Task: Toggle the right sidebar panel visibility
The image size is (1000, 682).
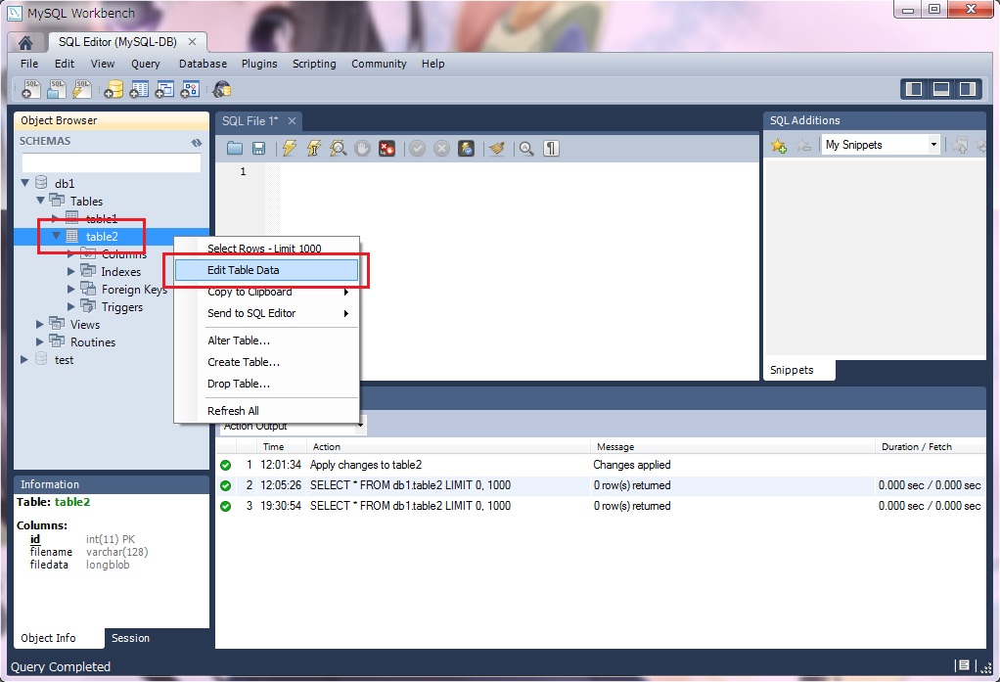Action: pos(967,89)
